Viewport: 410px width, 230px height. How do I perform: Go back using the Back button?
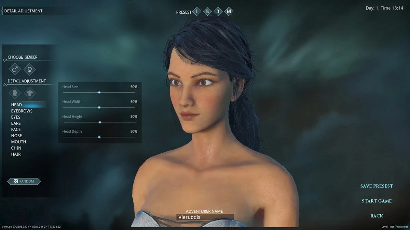[x=377, y=216]
